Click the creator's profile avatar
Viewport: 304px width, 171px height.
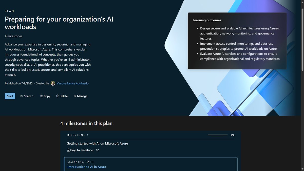pyautogui.click(x=53, y=83)
